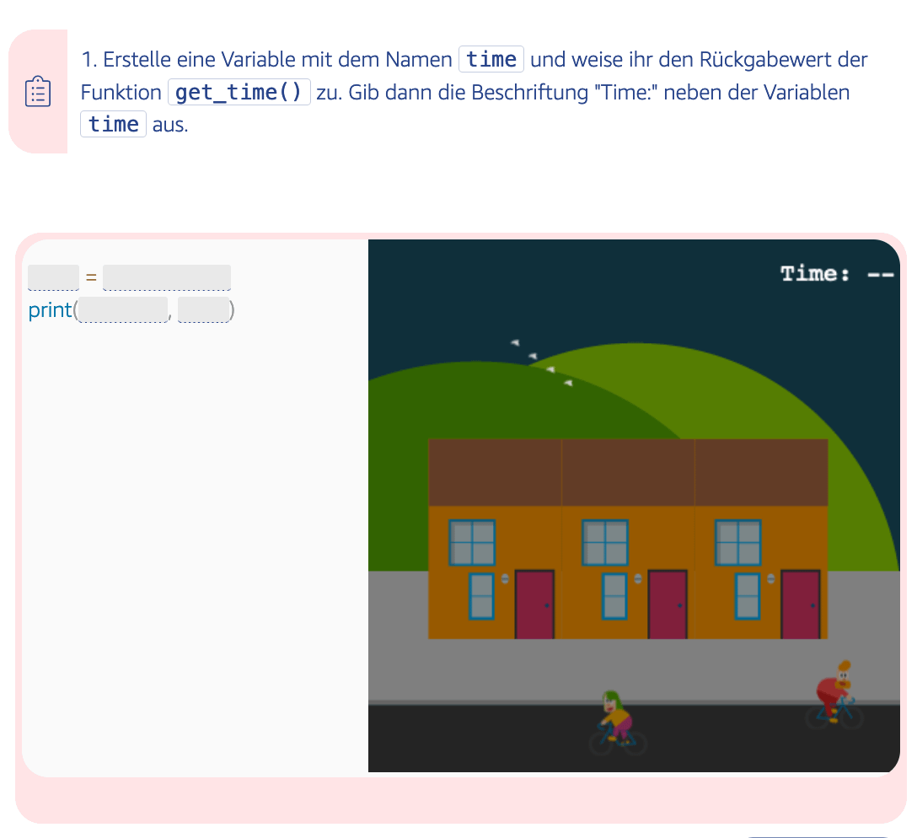Select the second time chip in instructions
This screenshot has width=917, height=838.
click(x=113, y=124)
